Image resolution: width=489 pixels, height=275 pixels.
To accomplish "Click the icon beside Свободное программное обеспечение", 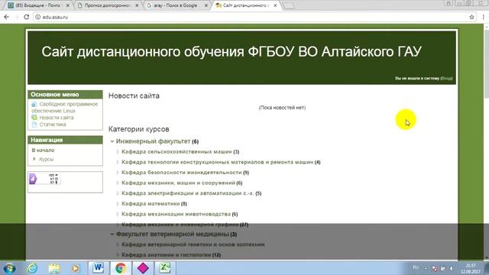I will coord(34,104).
